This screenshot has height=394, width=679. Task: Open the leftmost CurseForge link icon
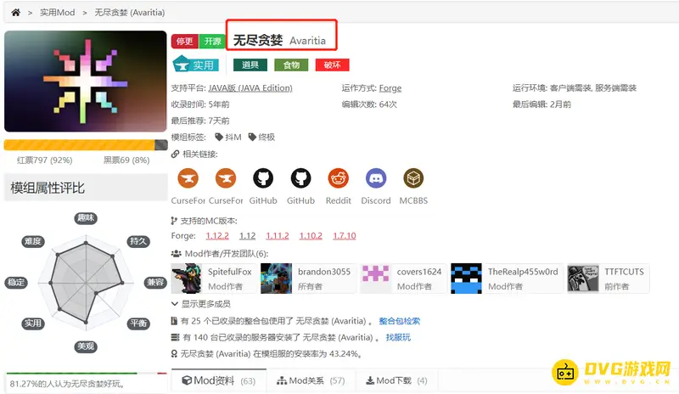pos(188,179)
